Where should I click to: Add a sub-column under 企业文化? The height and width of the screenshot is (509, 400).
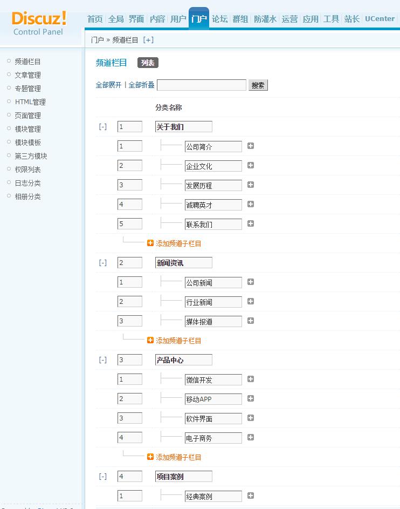[250, 165]
